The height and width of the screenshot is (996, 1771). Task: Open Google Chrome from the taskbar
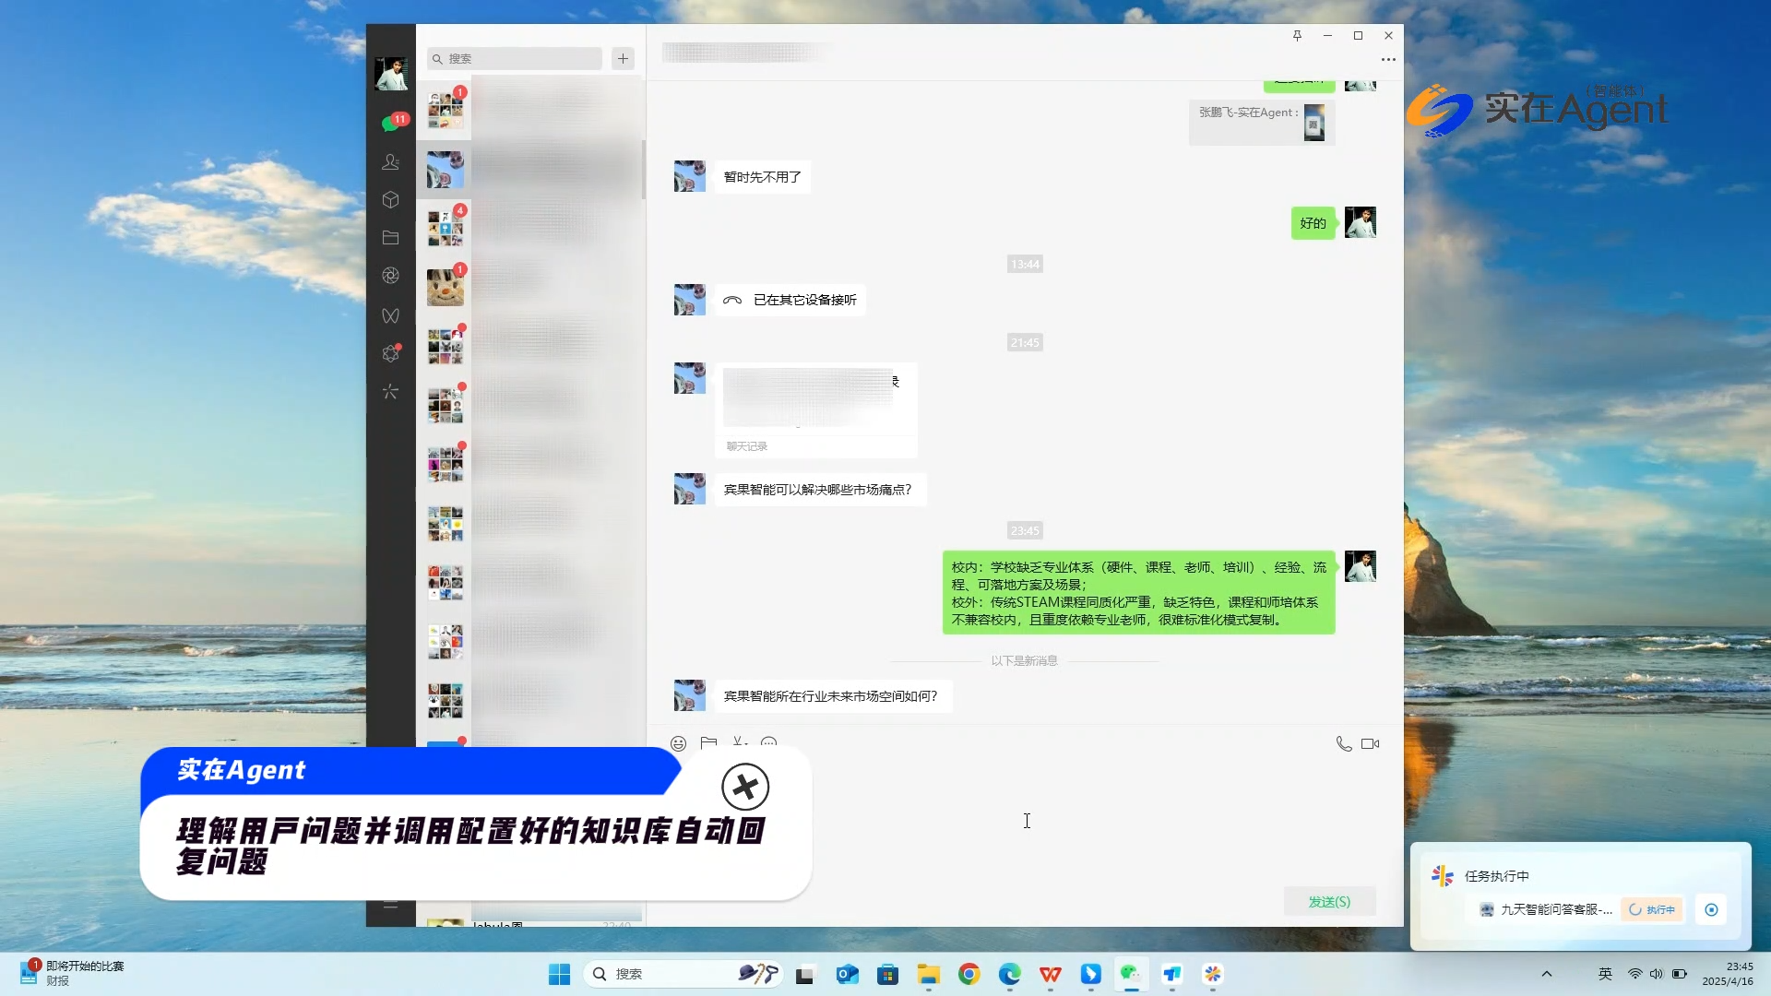click(x=969, y=974)
